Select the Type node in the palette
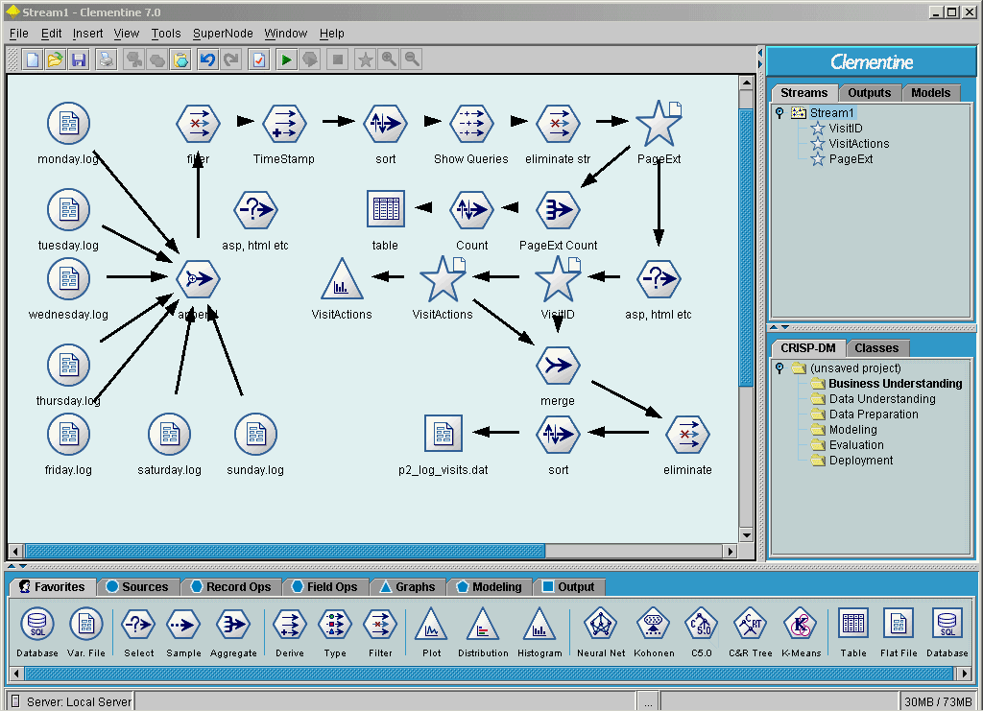Screen dimensions: 983x711 tap(335, 631)
